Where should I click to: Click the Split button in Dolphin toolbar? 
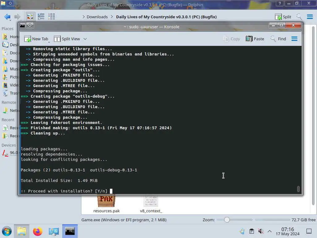[283, 17]
